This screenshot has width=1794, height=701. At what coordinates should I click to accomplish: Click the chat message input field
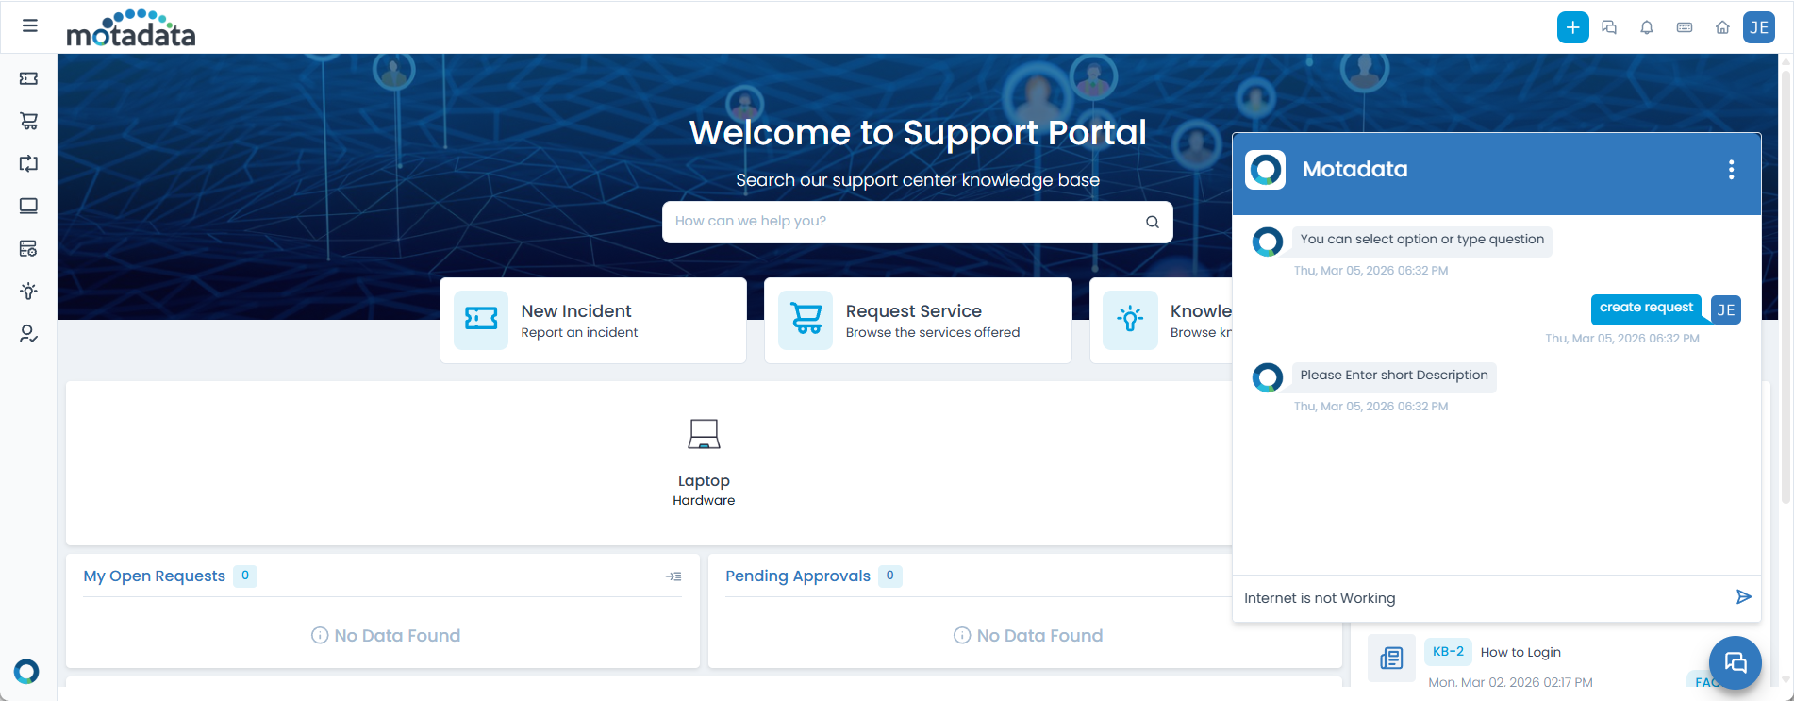point(1481,598)
